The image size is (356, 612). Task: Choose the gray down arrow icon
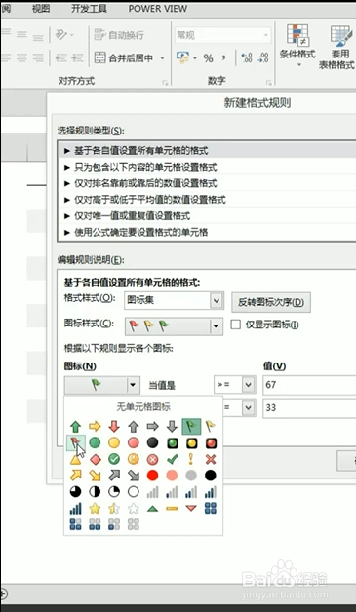pos(172,426)
